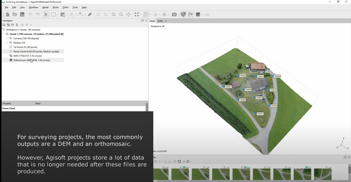Click the Save project icon
The height and width of the screenshot is (182, 351).
coord(22,14)
